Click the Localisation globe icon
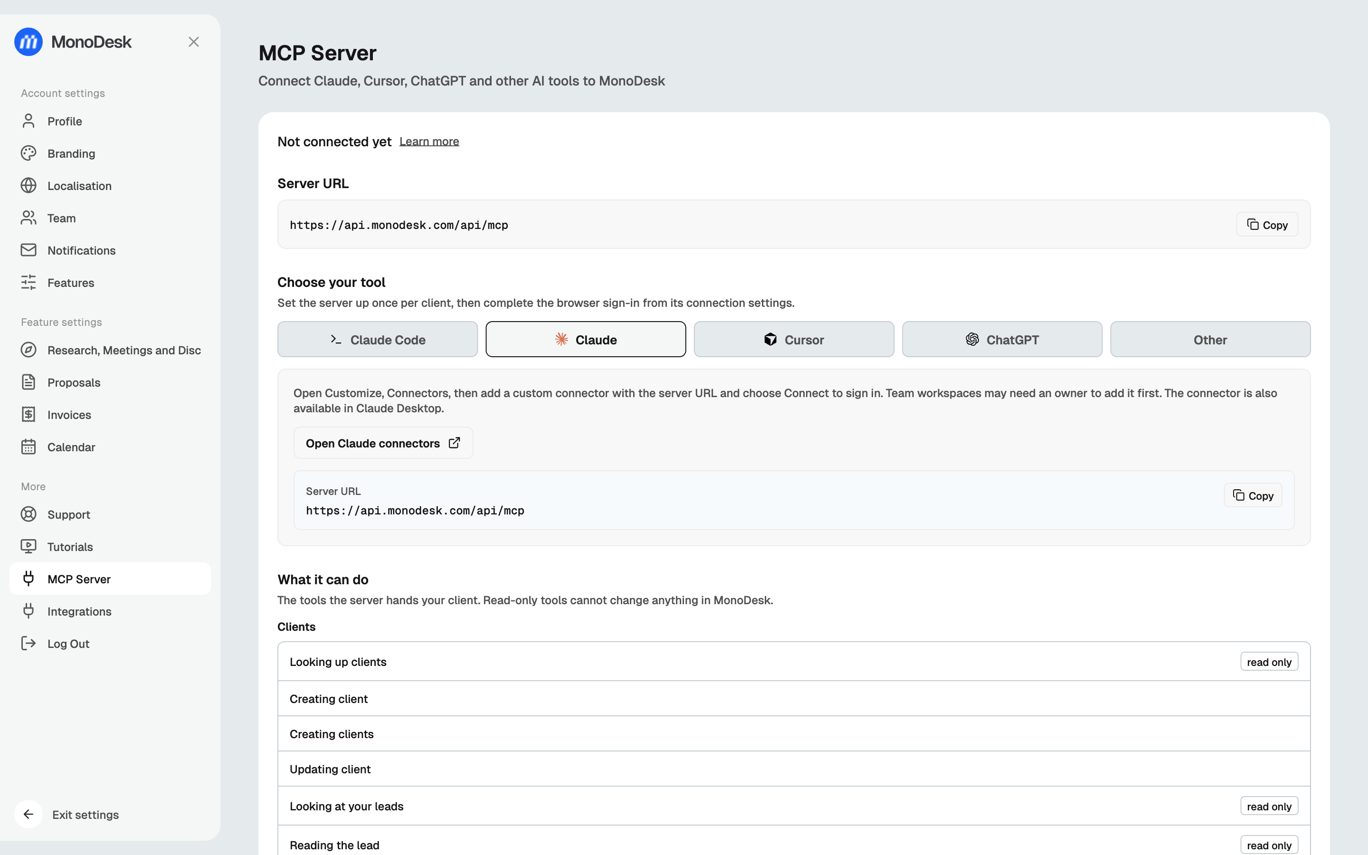The image size is (1368, 855). [x=28, y=185]
